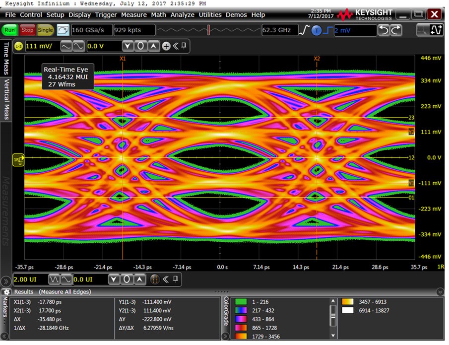Open the Vertical Meas side tab

pyautogui.click(x=6, y=99)
